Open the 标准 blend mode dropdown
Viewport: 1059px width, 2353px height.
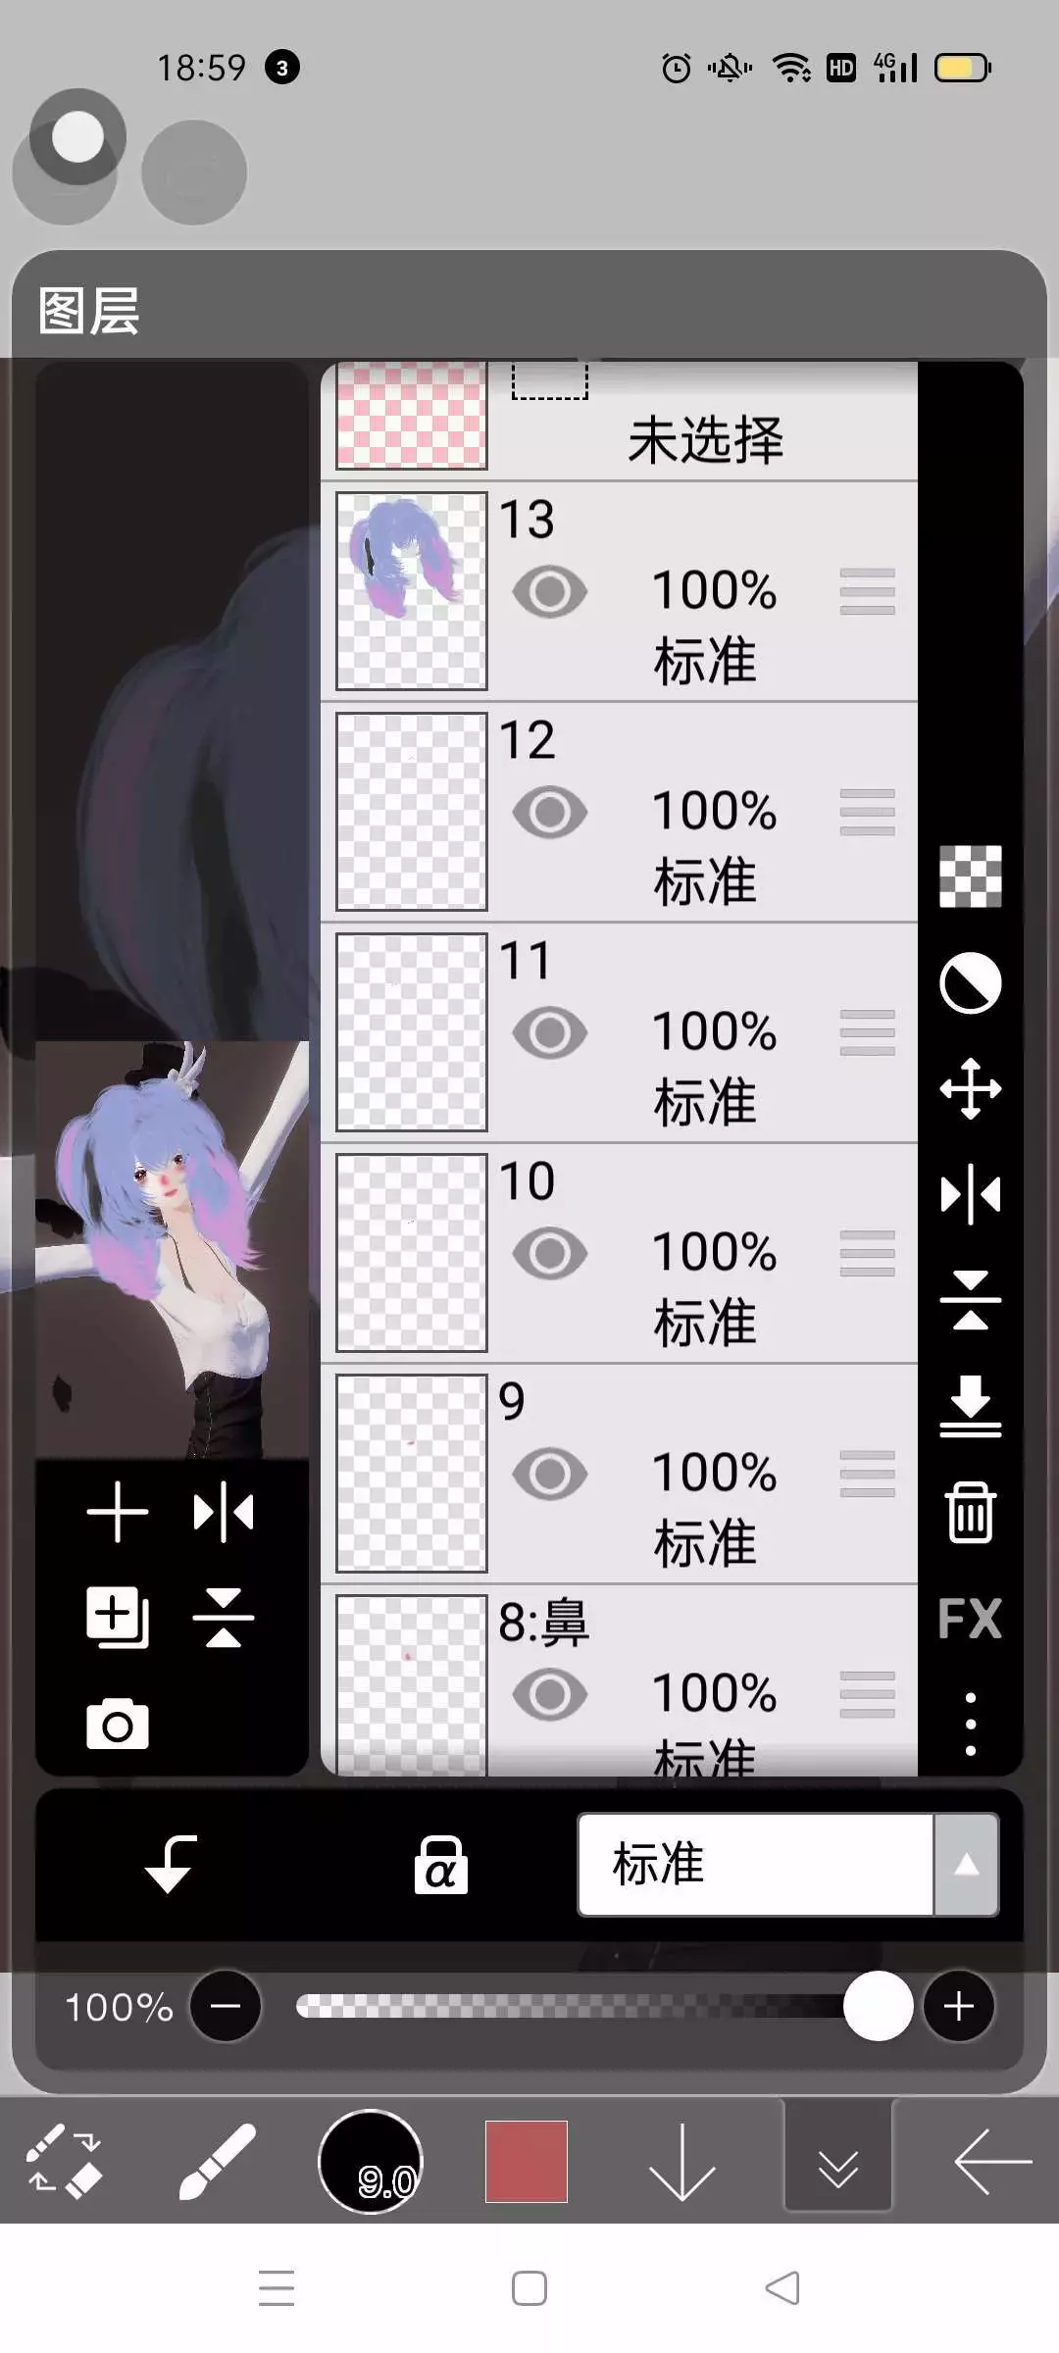755,1864
